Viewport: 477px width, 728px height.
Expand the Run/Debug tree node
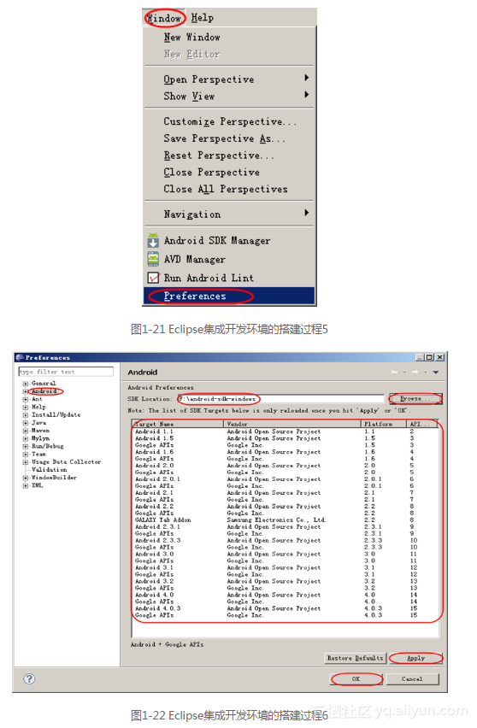[x=26, y=447]
